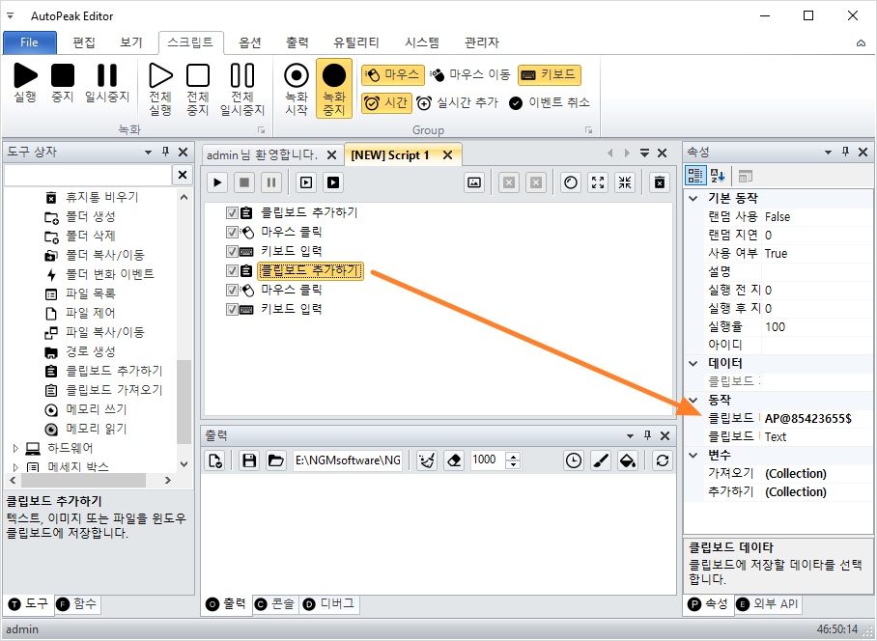
Task: Click the alphabetical sort icon in 속성 panel
Action: [718, 176]
